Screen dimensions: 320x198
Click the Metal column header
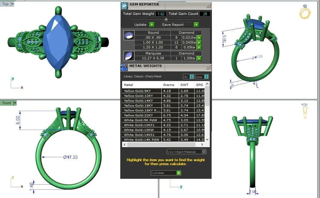click(142, 85)
